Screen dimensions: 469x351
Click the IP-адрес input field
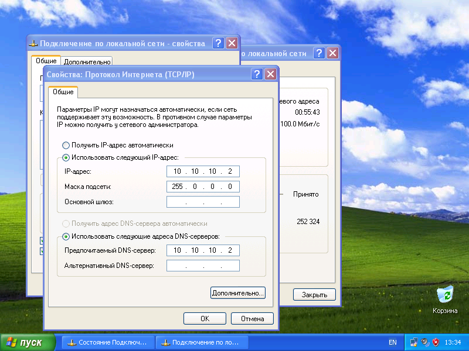[x=203, y=171]
